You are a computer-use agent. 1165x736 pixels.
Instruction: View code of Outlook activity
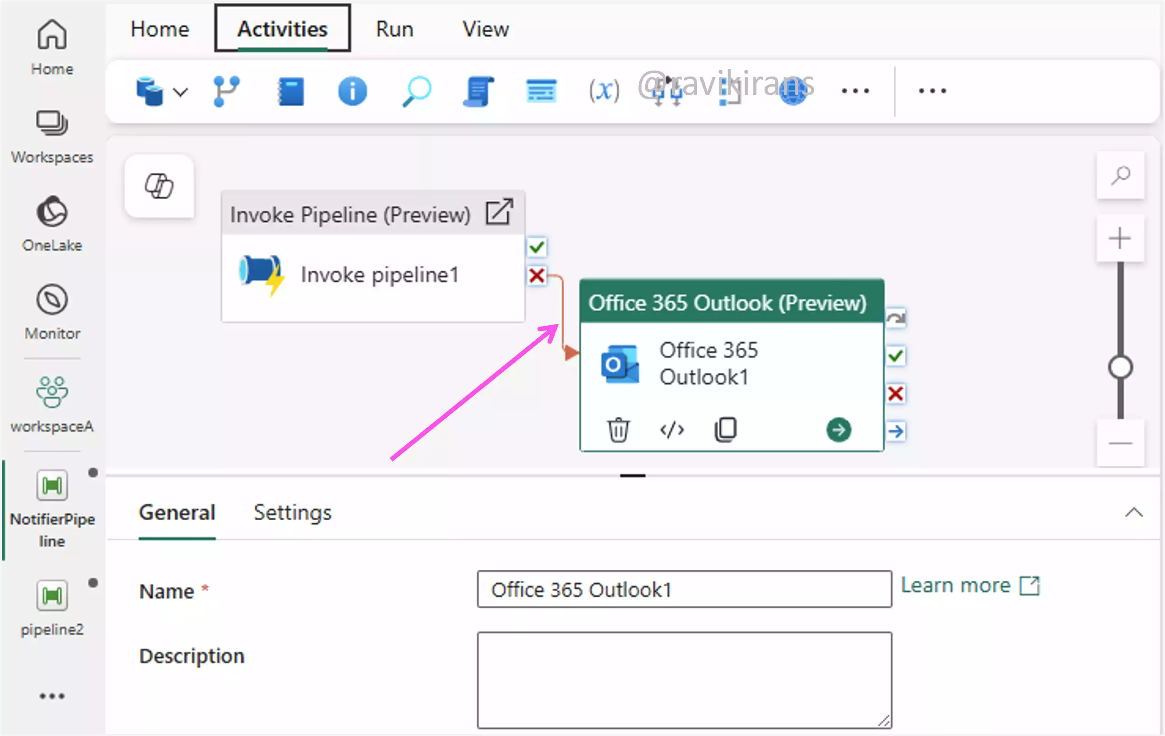point(672,430)
